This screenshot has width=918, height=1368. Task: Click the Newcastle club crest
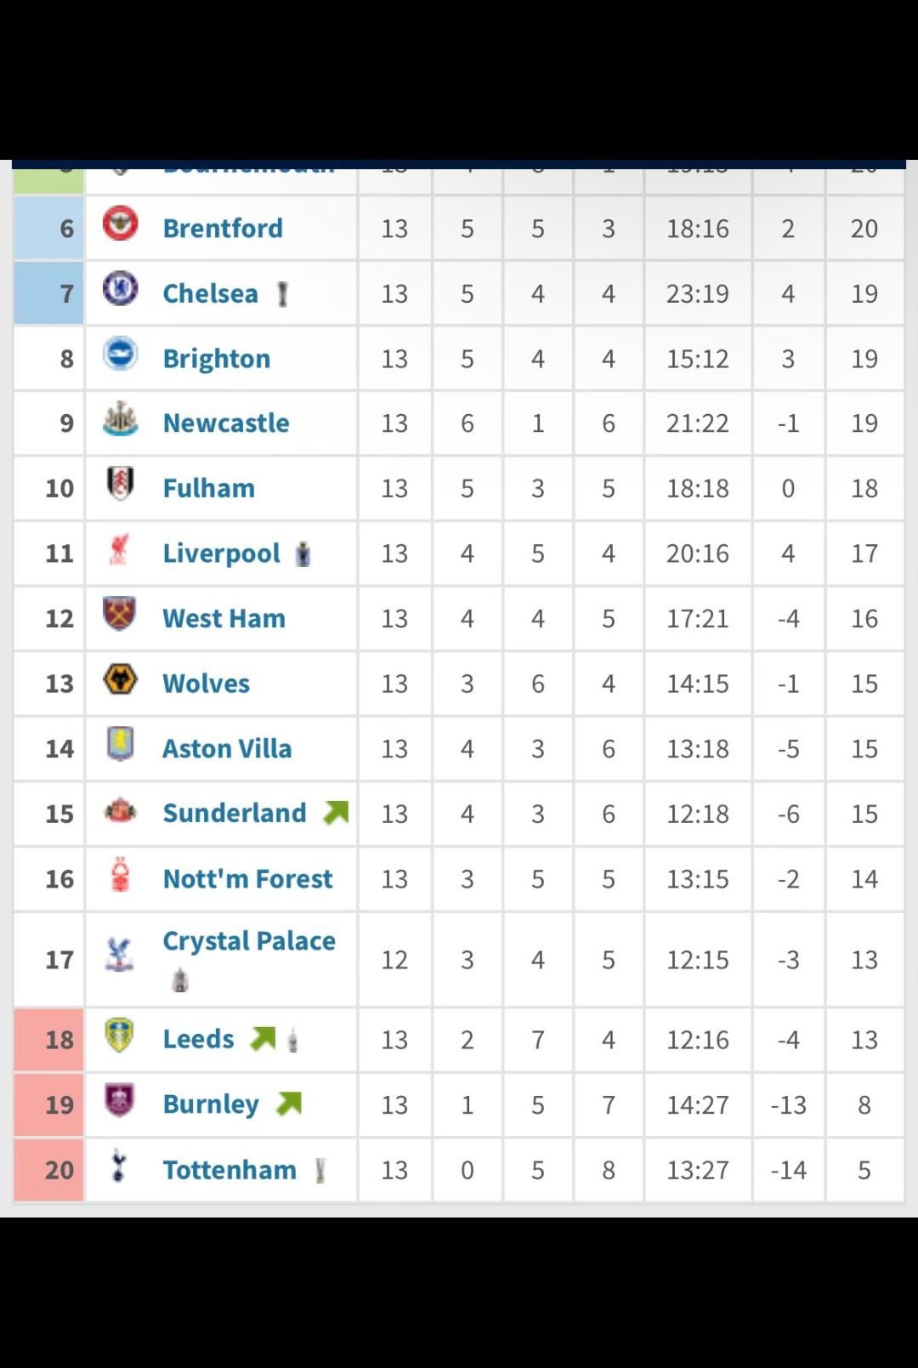click(x=120, y=419)
